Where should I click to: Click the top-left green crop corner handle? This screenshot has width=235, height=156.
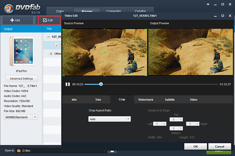[x=63, y=30]
